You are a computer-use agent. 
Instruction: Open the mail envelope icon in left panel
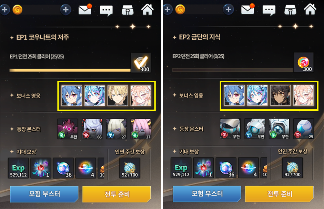tap(85, 9)
